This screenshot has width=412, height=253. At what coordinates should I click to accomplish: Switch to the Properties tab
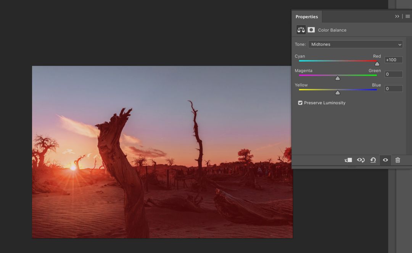[x=307, y=17]
